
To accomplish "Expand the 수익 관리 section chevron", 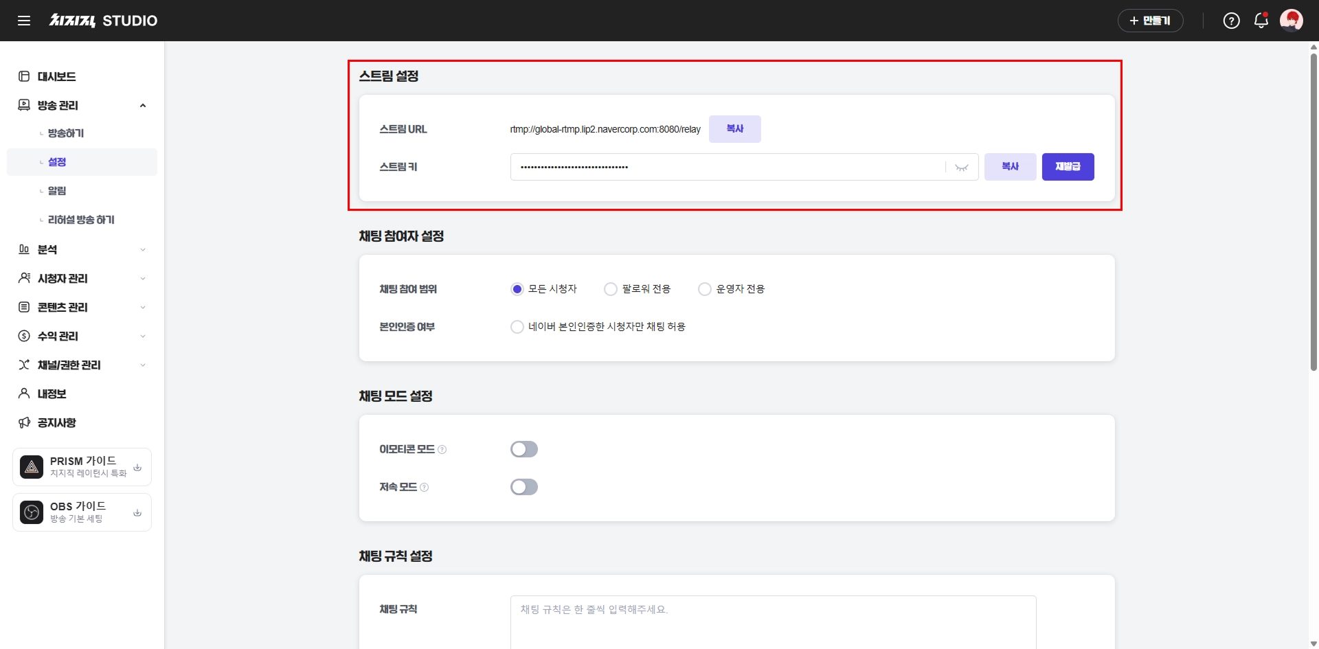I will (x=143, y=336).
